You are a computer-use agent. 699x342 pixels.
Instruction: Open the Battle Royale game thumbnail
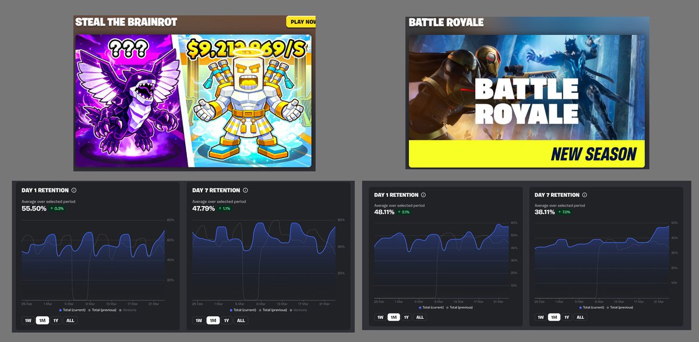tap(527, 101)
